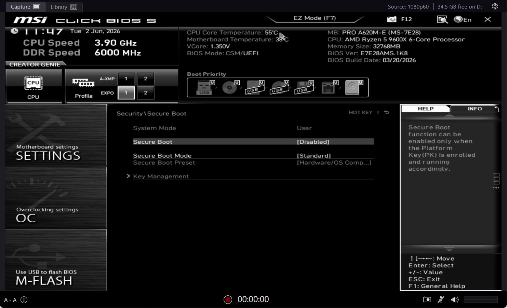Open M-FLASH to flash BIOS from USB
The height and width of the screenshot is (308, 507).
[x=56, y=260]
